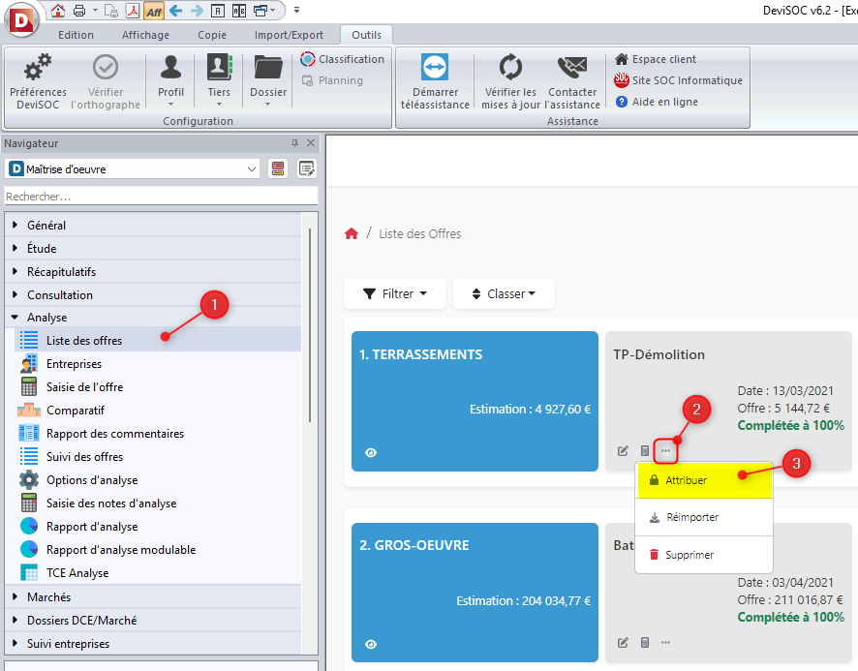Pin the Navigateur panel
This screenshot has height=671, width=858.
pyautogui.click(x=294, y=143)
